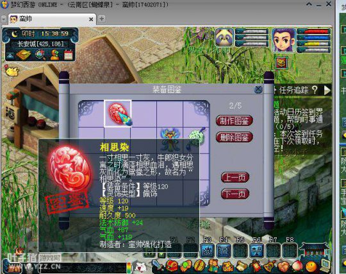The width and height of the screenshot is (346, 274).
Task: Click the golden book icon under 长安城
Action: (24, 55)
